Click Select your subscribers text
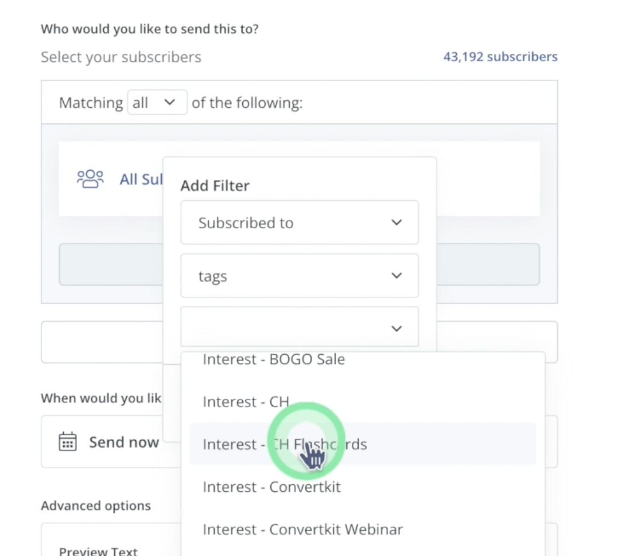Image resolution: width=637 pixels, height=556 pixels. (x=121, y=57)
